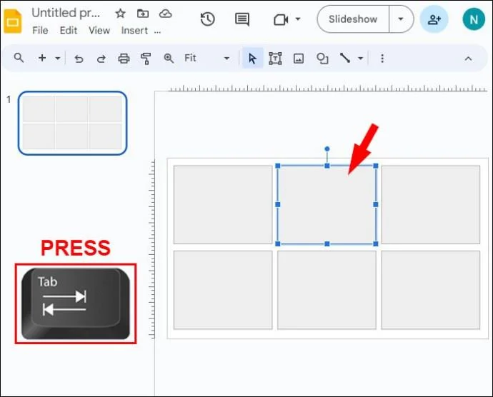Expand the line type dropdown arrow

tap(360, 58)
